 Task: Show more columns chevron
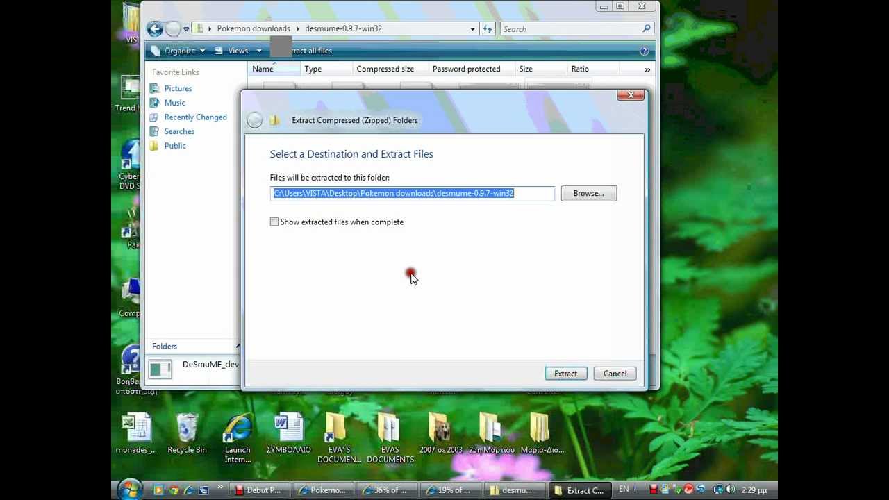[x=647, y=69]
